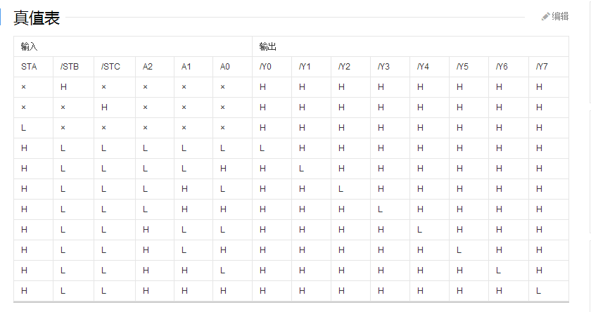Click the 真值表 section heading
The height and width of the screenshot is (312, 591).
(x=37, y=18)
